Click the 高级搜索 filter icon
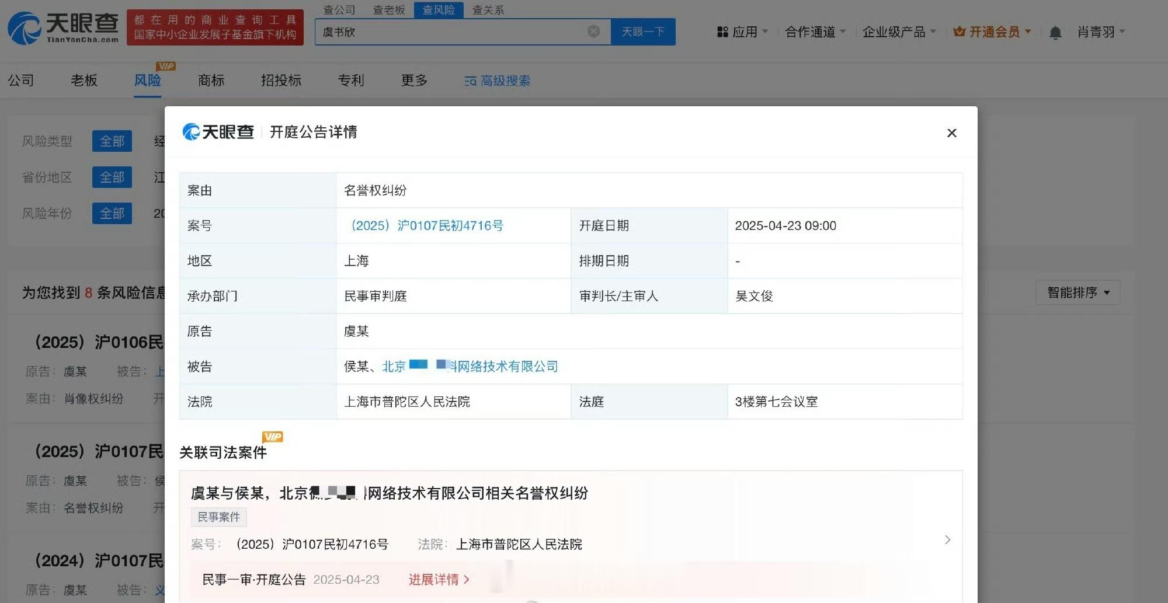This screenshot has height=603, width=1168. pyautogui.click(x=470, y=81)
